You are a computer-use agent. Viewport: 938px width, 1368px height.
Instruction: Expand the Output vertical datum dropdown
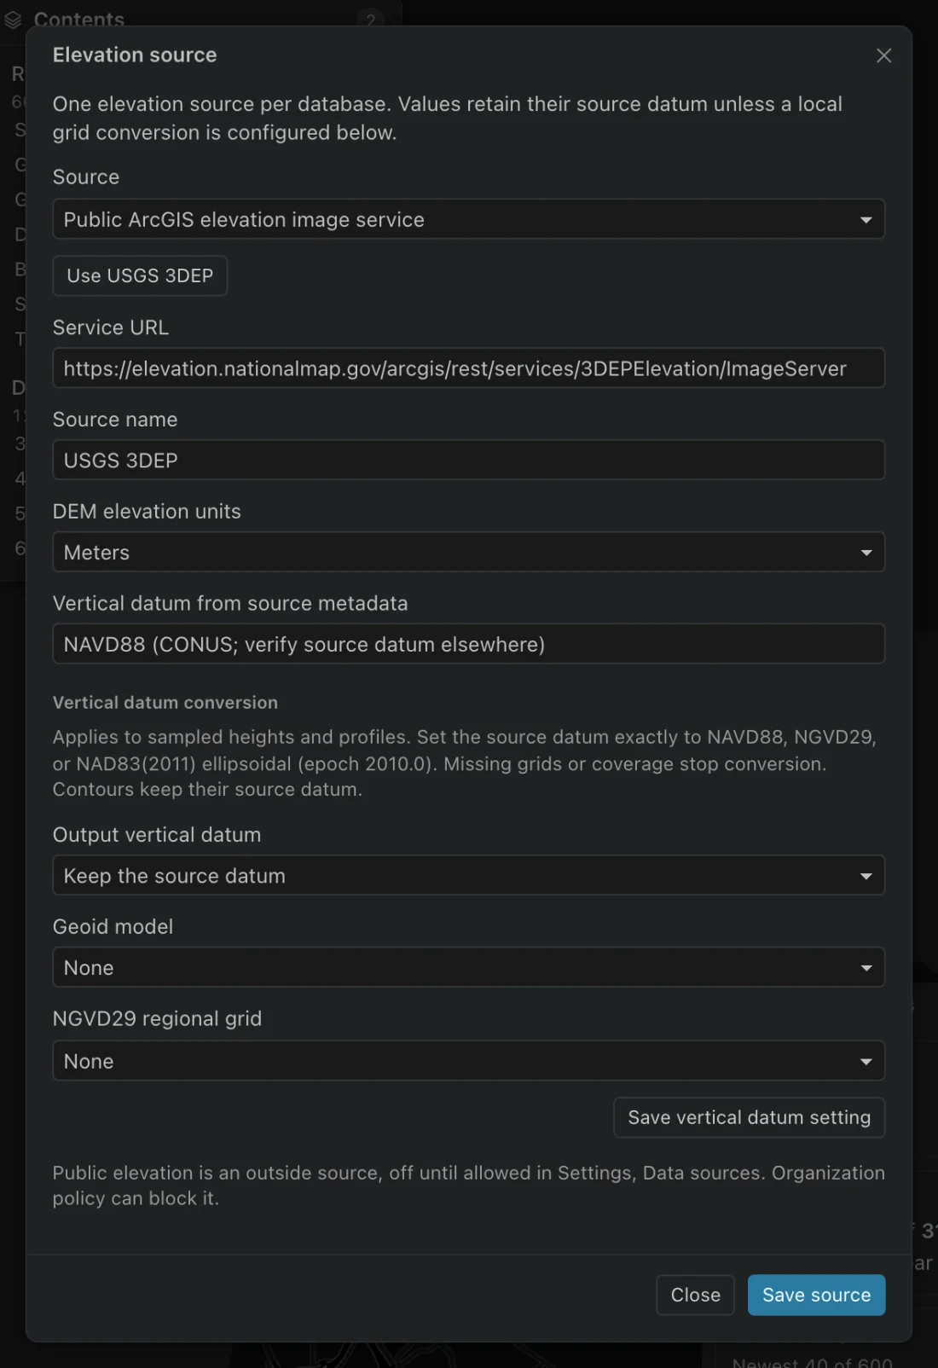click(x=468, y=876)
